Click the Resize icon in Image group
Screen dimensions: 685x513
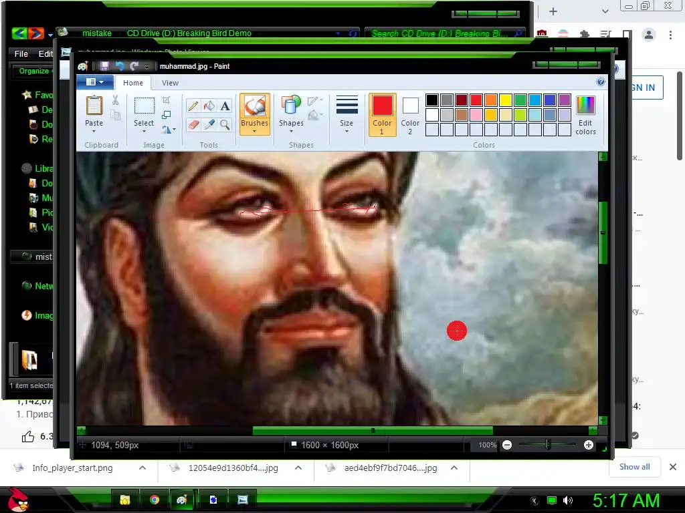pyautogui.click(x=167, y=115)
